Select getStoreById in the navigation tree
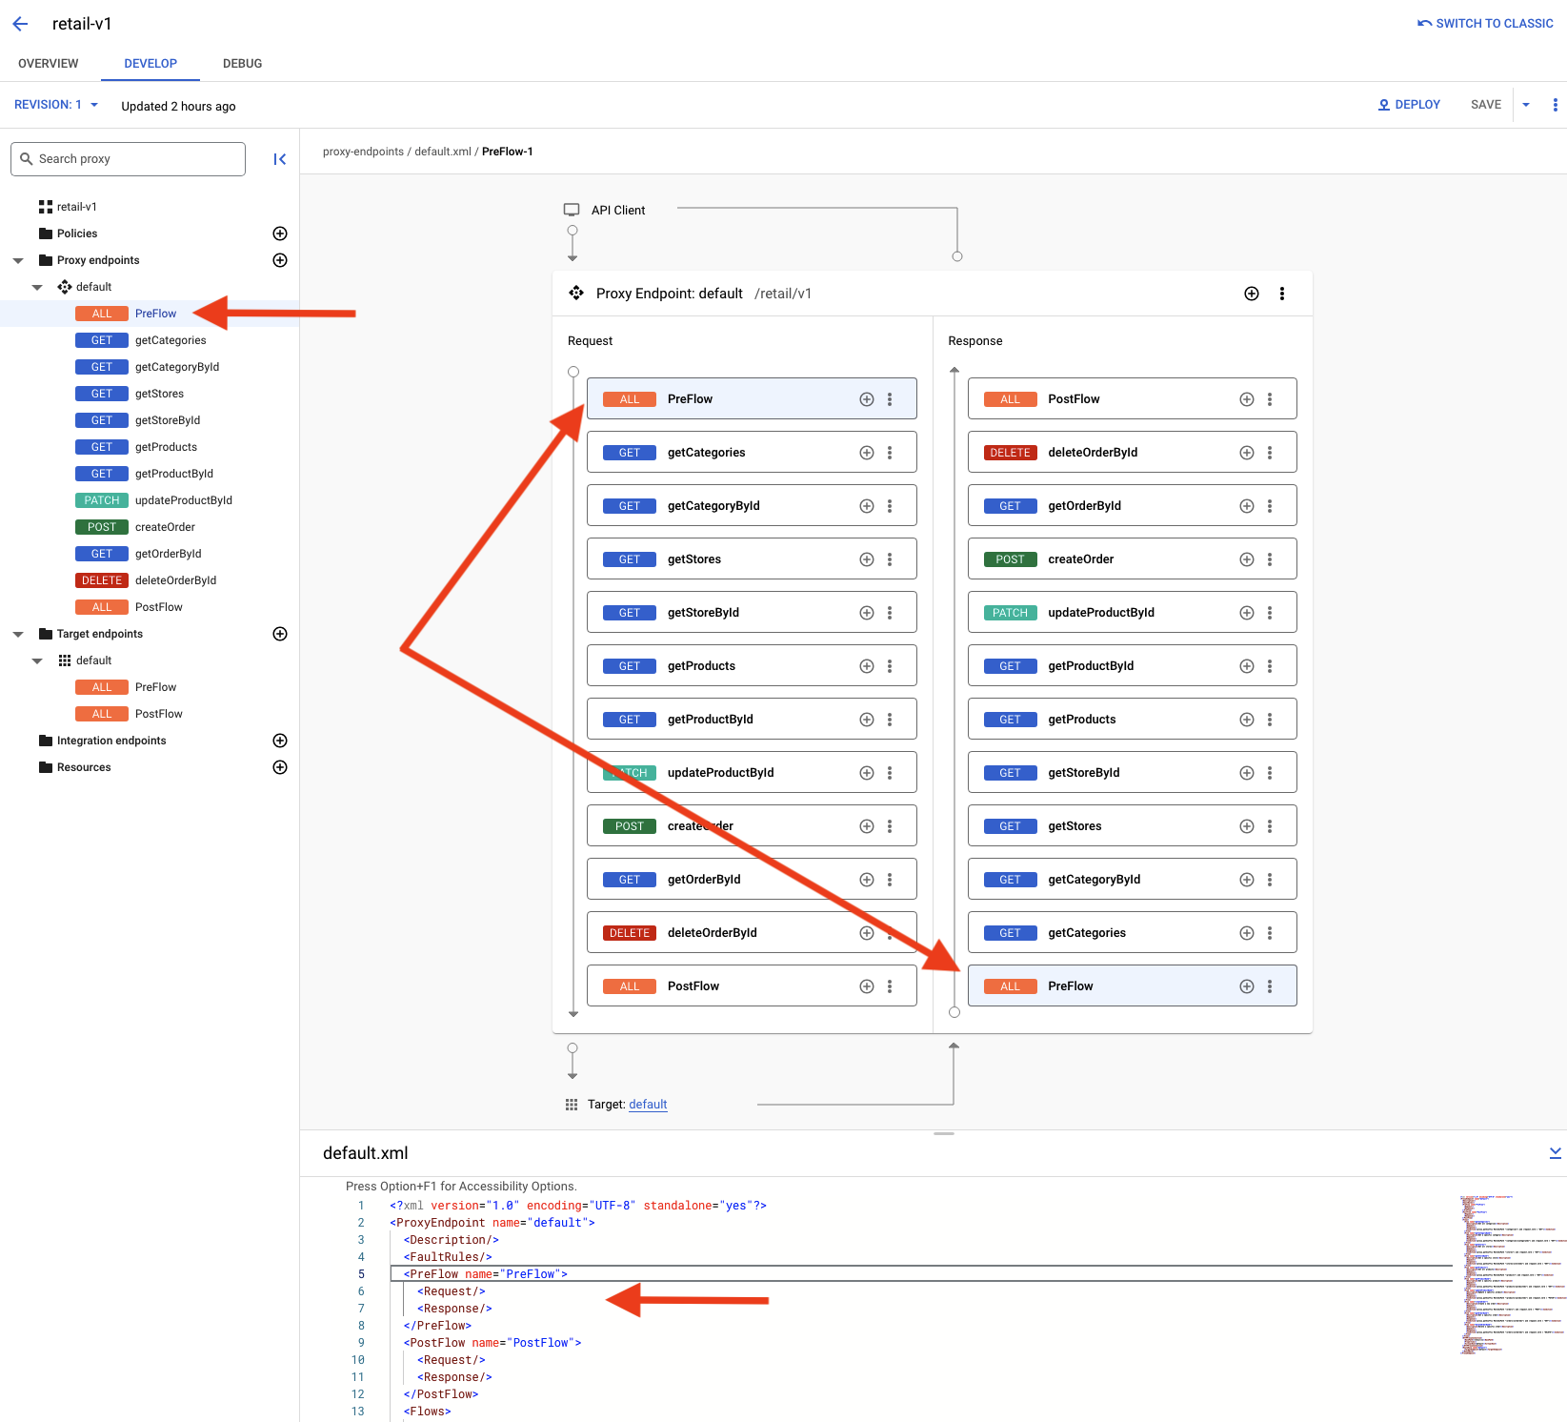1567x1422 pixels. [x=168, y=420]
